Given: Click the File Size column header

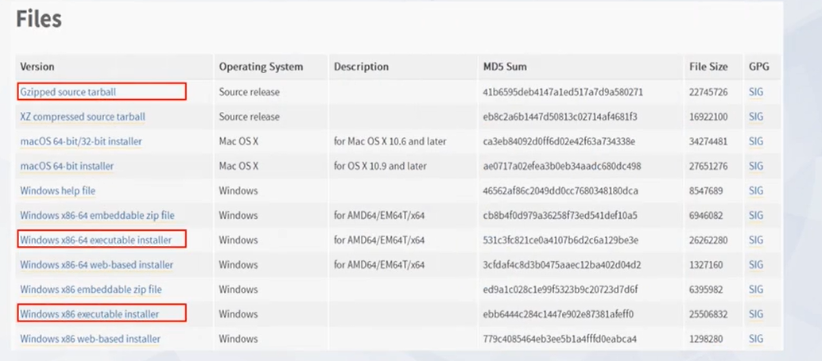Looking at the screenshot, I should point(709,67).
